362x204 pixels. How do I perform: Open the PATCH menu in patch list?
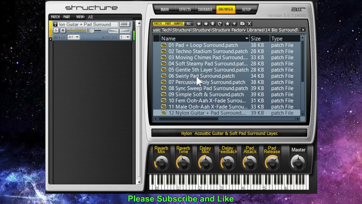tap(55, 17)
